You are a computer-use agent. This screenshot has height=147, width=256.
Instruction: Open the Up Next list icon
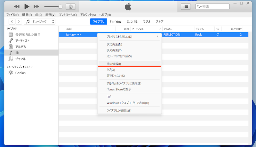pos(186,6)
